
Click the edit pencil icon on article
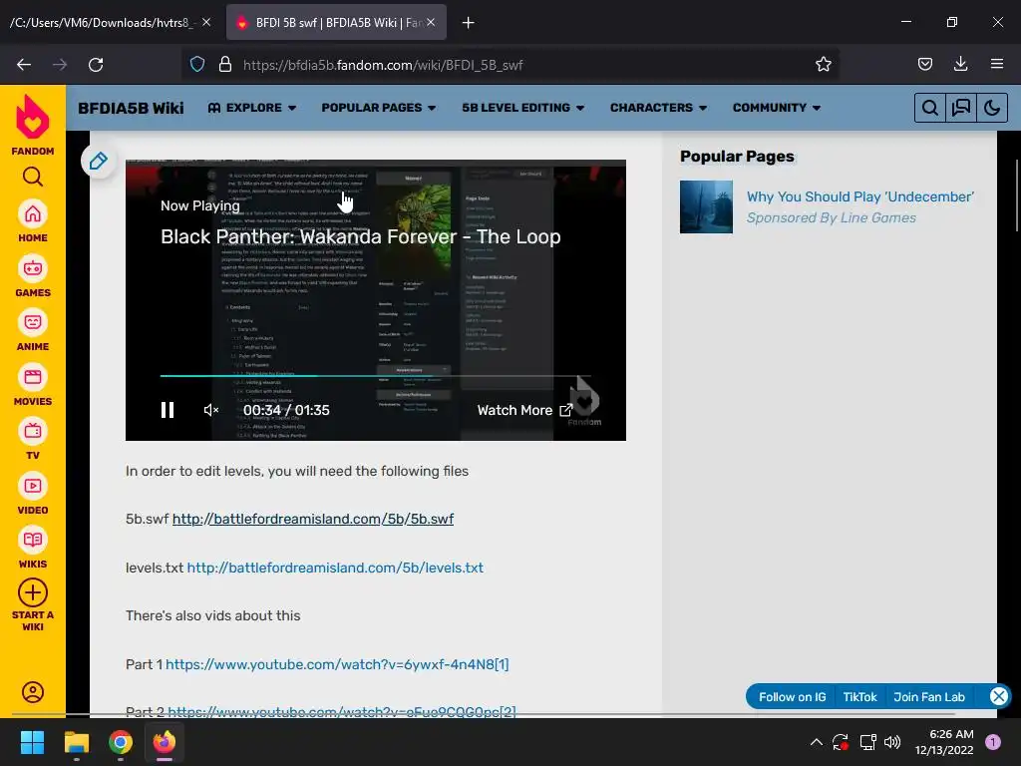tap(99, 161)
